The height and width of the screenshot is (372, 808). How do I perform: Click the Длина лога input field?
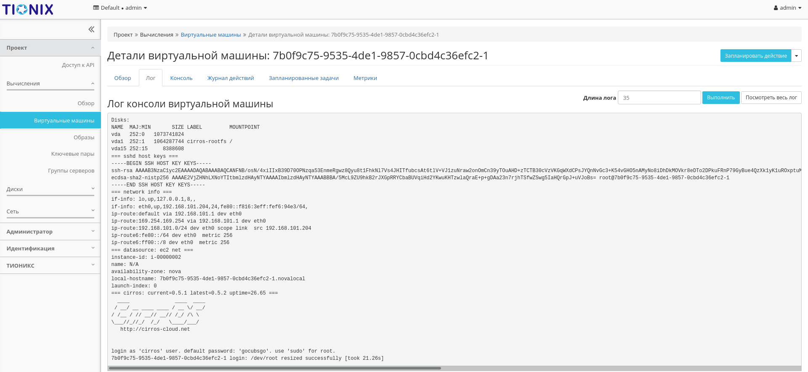click(x=659, y=98)
